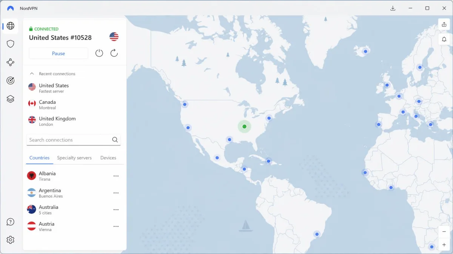453x254 pixels.
Task: Click the Pause button
Action: click(59, 53)
